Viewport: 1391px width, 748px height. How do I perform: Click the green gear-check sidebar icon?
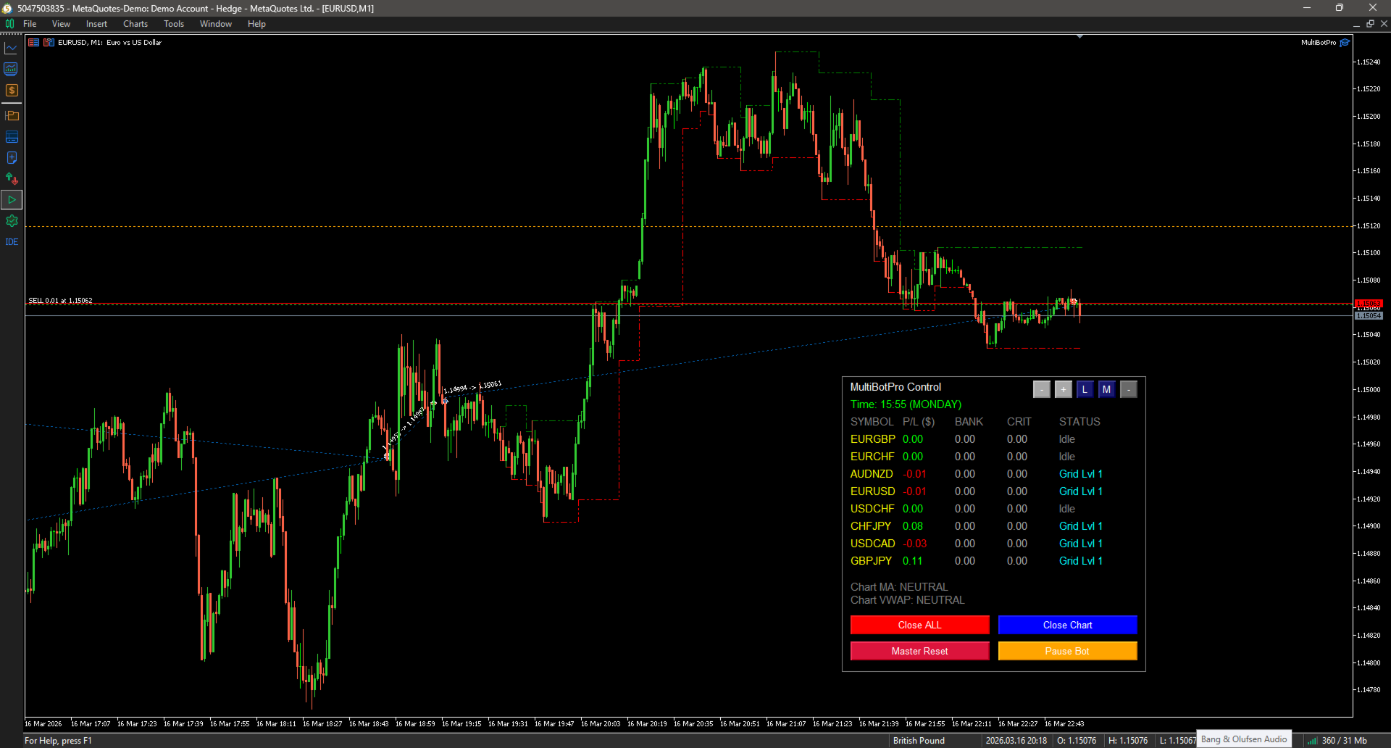pos(12,221)
